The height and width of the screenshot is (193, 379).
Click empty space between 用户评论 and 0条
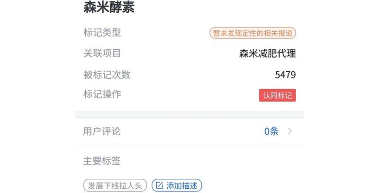point(189,131)
